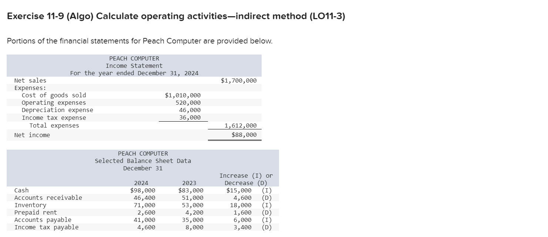Click the Total expenses label
The width and height of the screenshot is (548, 237).
pyautogui.click(x=54, y=125)
